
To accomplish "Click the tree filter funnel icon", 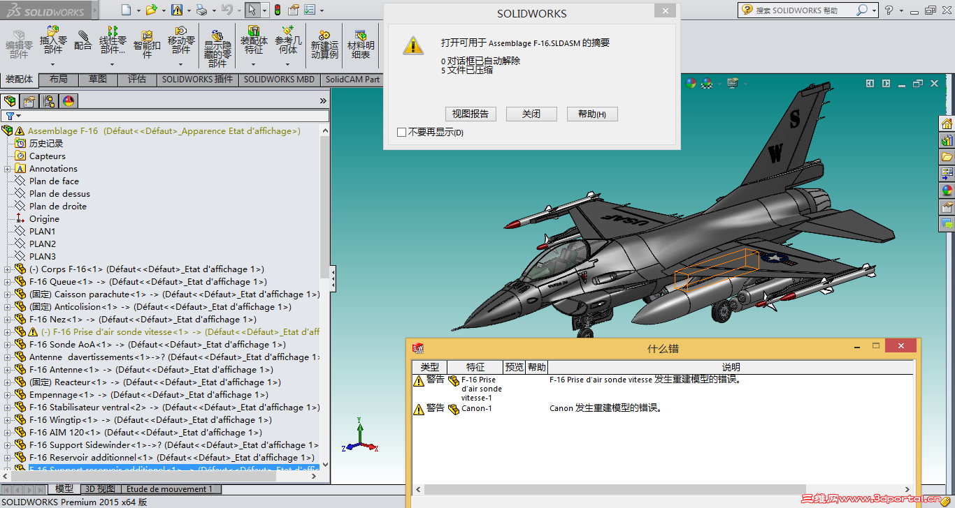I will pyautogui.click(x=9, y=116).
